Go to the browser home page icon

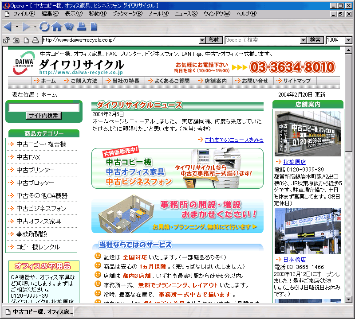57,27
